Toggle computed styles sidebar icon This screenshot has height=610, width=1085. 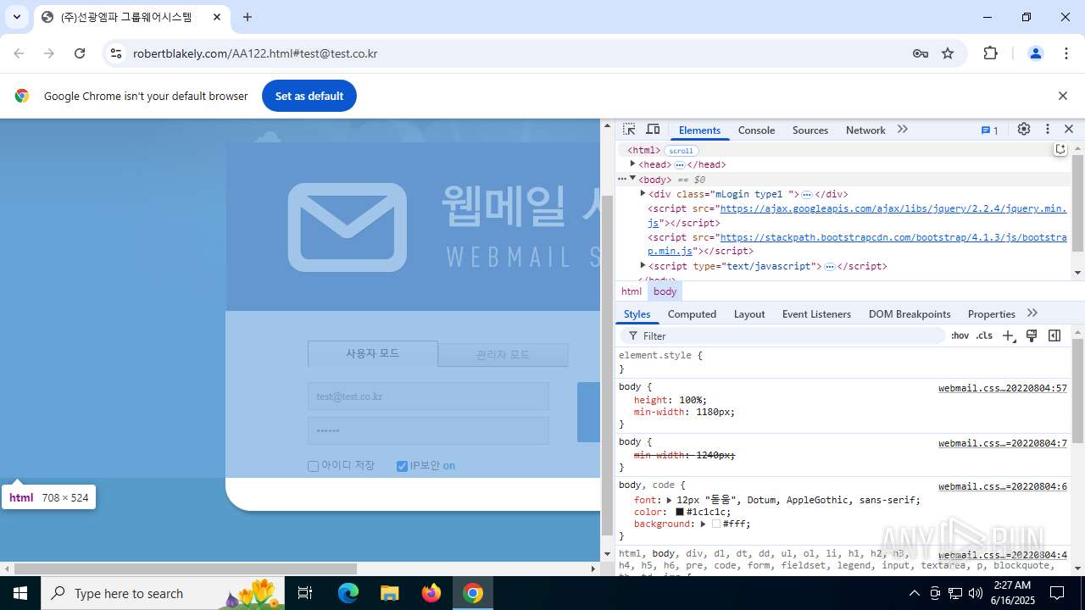click(x=1054, y=335)
